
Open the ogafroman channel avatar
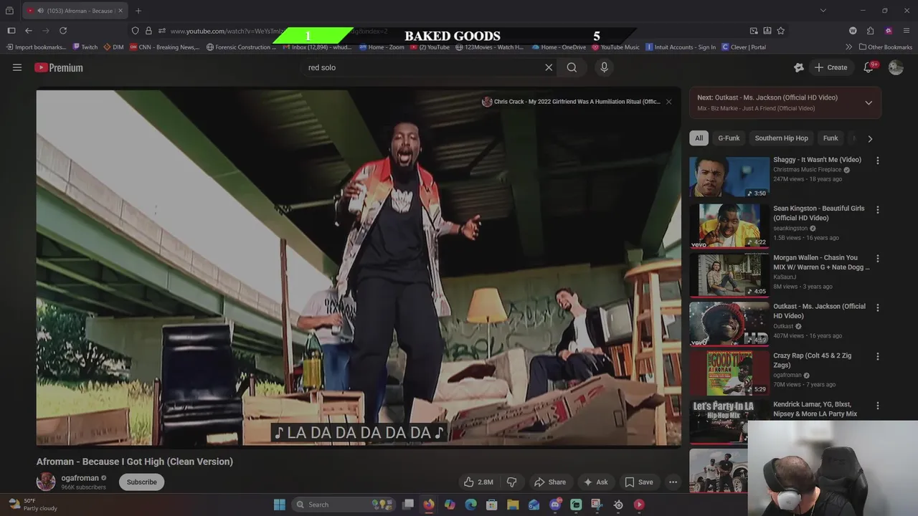(x=46, y=482)
